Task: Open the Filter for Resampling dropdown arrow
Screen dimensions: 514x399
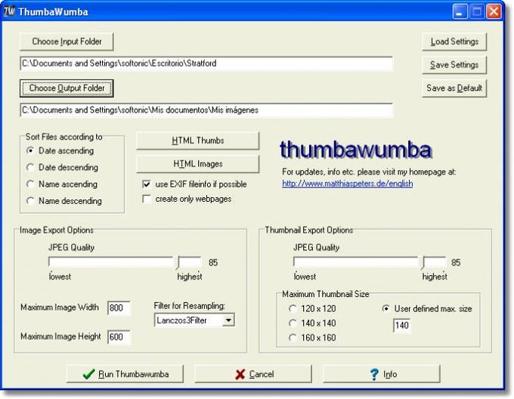Action: pyautogui.click(x=228, y=320)
